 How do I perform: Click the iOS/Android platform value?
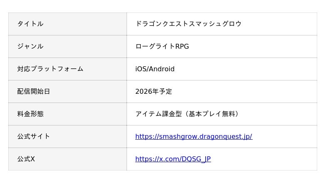click(155, 69)
